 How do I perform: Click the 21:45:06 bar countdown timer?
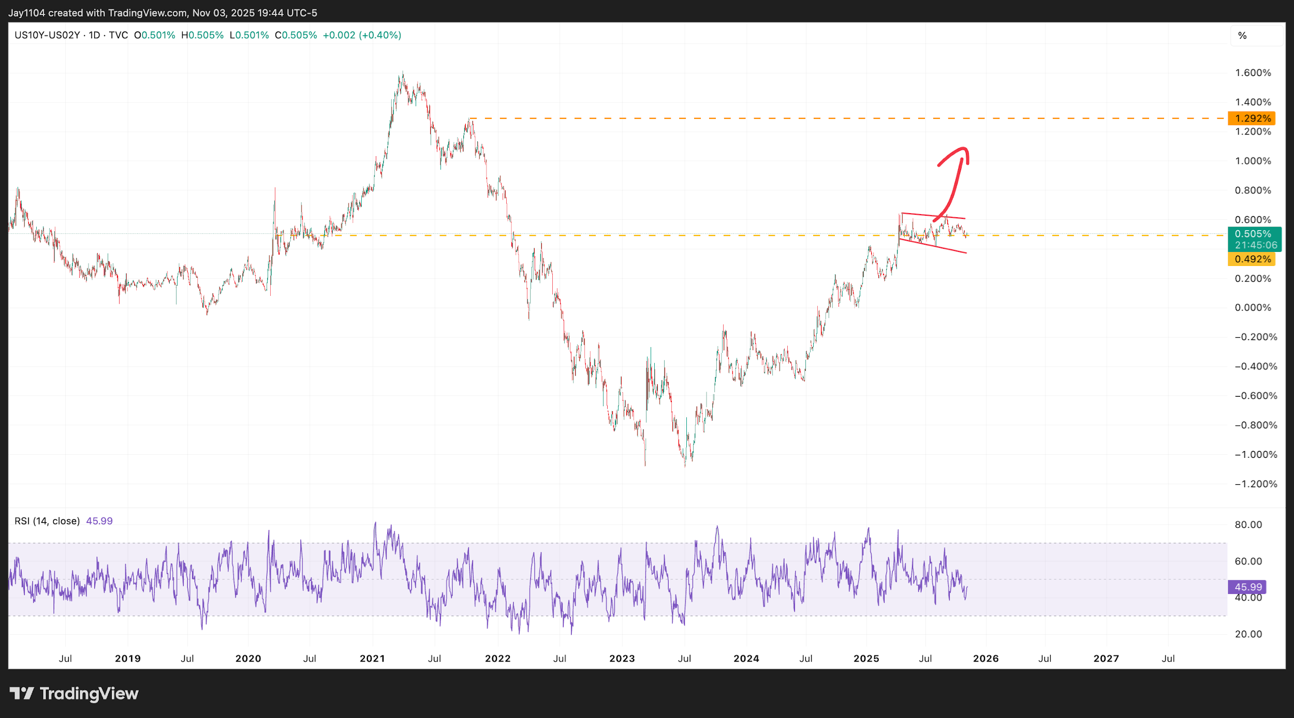pyautogui.click(x=1256, y=245)
